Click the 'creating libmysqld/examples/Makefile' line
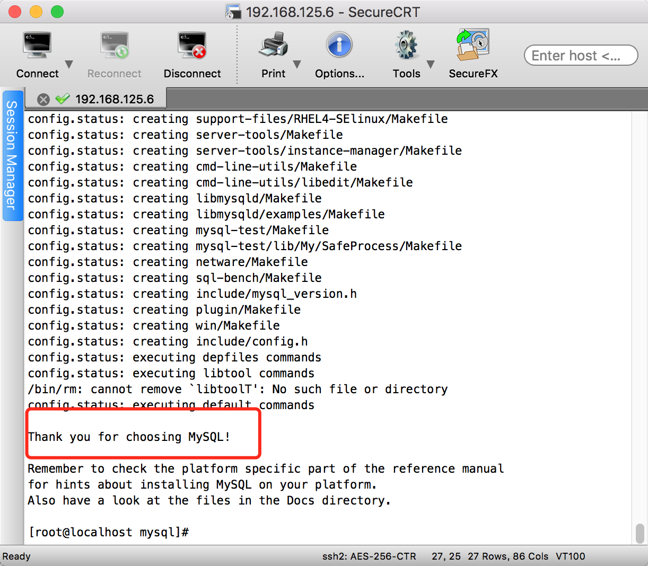 [206, 214]
